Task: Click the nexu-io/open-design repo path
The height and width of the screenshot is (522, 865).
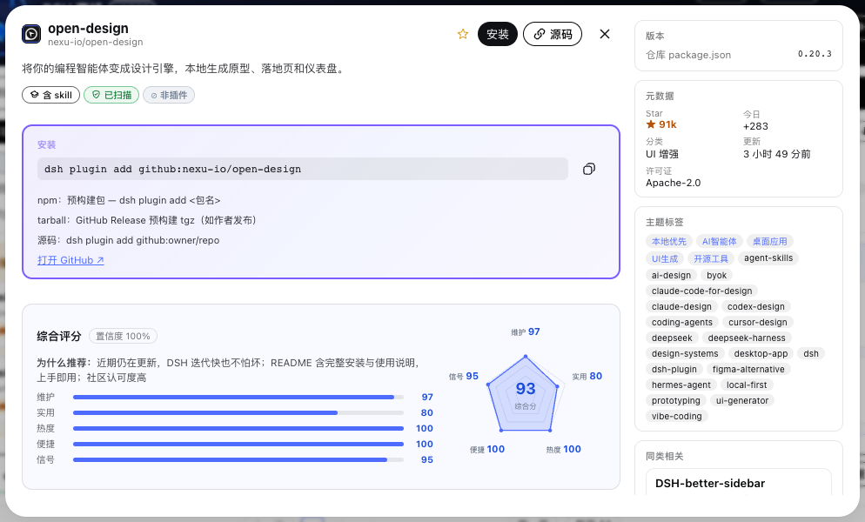Action: click(96, 42)
